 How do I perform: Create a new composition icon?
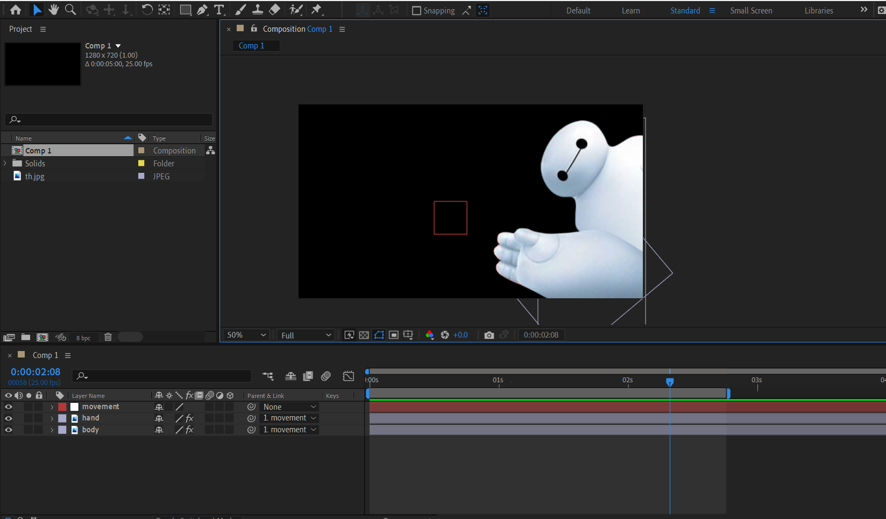42,337
